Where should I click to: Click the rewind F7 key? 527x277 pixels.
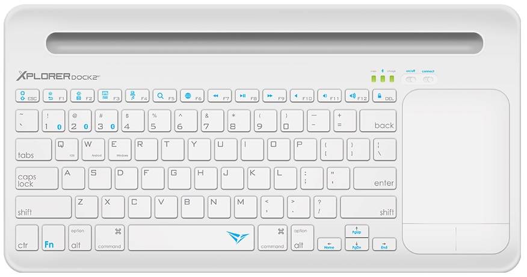(220, 96)
